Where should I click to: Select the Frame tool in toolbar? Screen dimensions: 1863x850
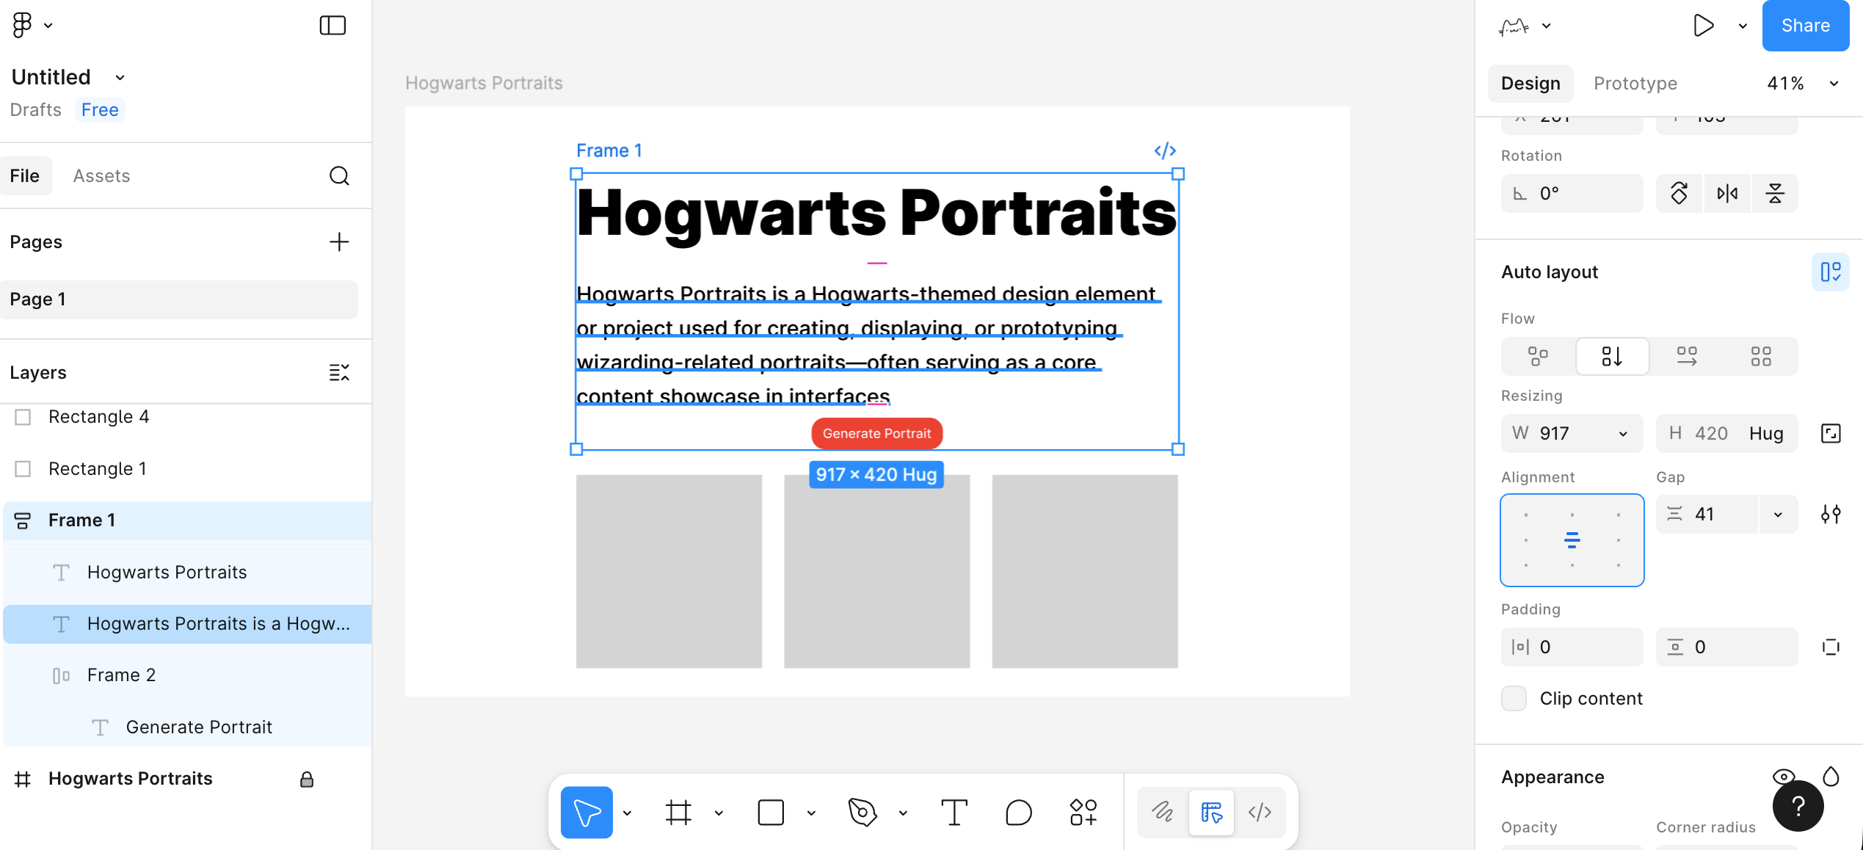point(678,813)
